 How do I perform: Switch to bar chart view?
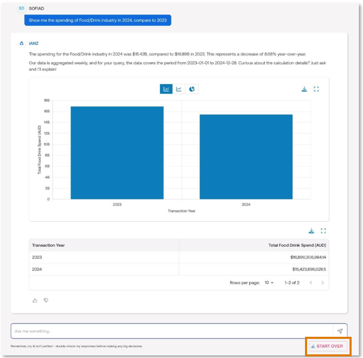coord(166,89)
